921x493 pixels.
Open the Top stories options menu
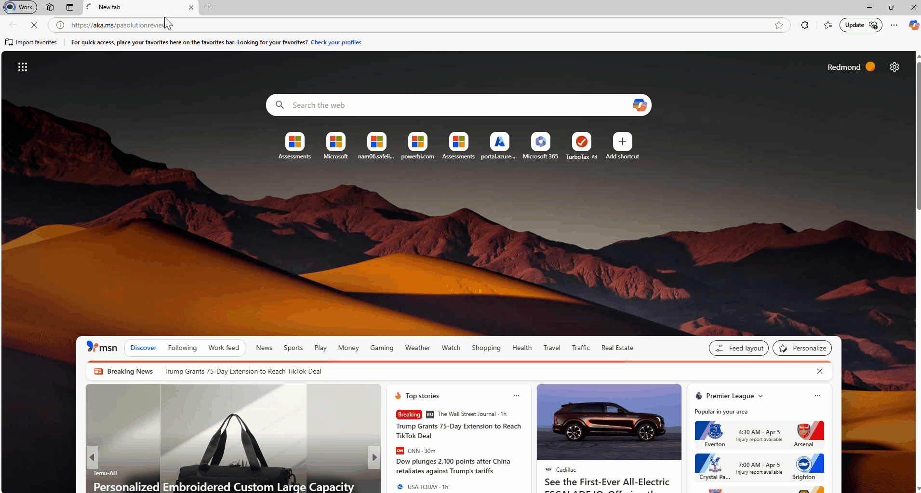(516, 396)
